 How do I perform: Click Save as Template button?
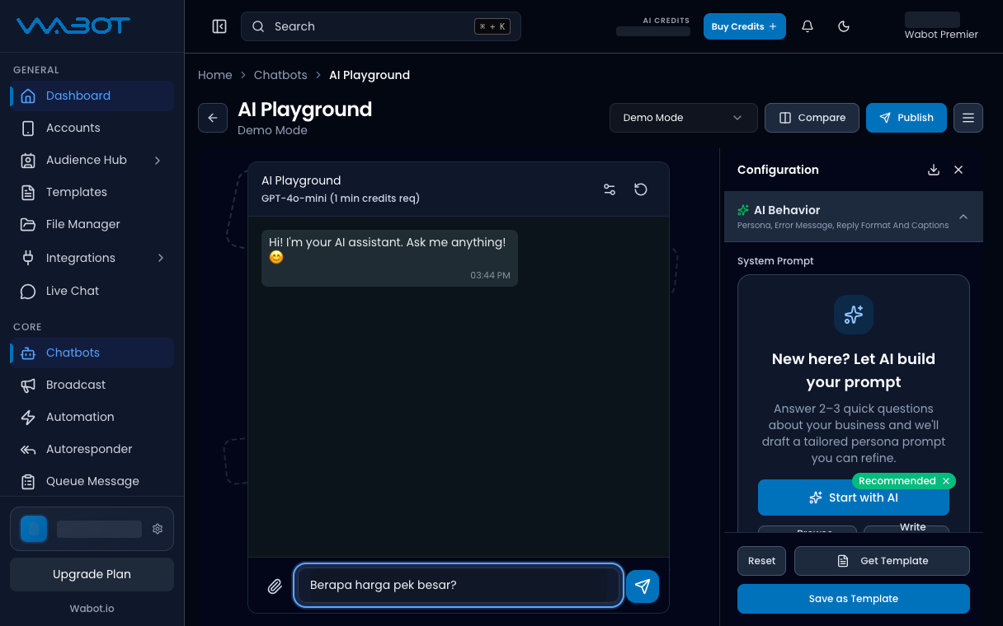853,599
